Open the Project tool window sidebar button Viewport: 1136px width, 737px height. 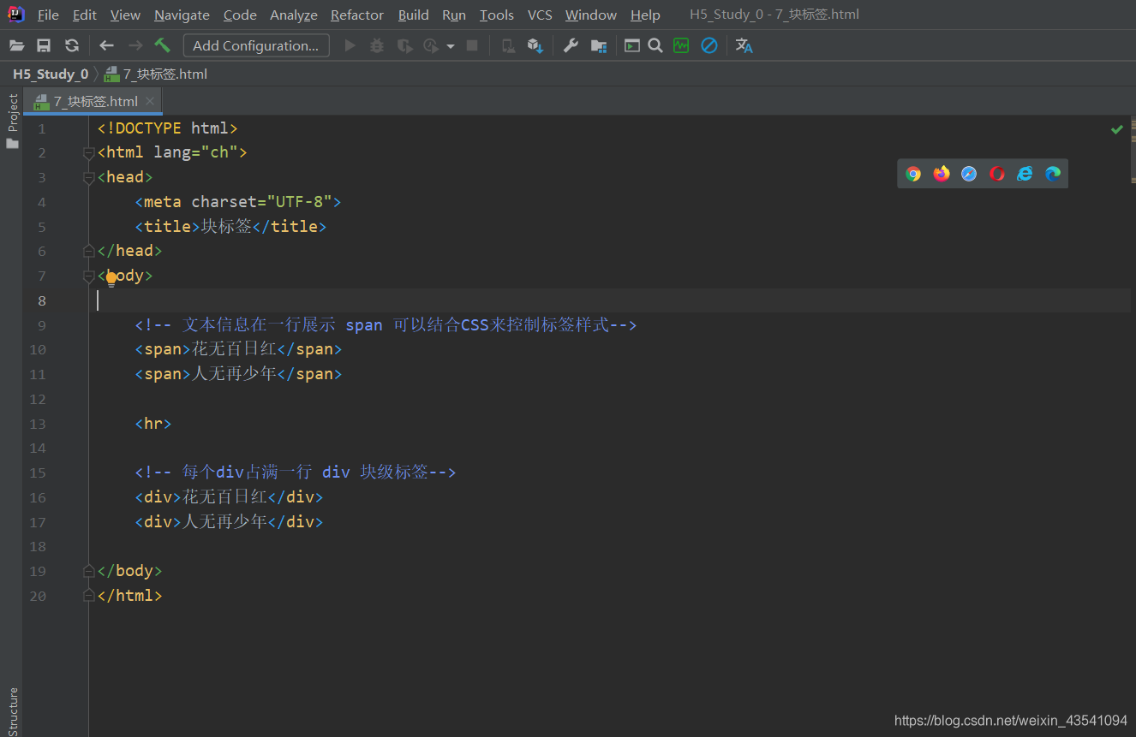pyautogui.click(x=12, y=121)
